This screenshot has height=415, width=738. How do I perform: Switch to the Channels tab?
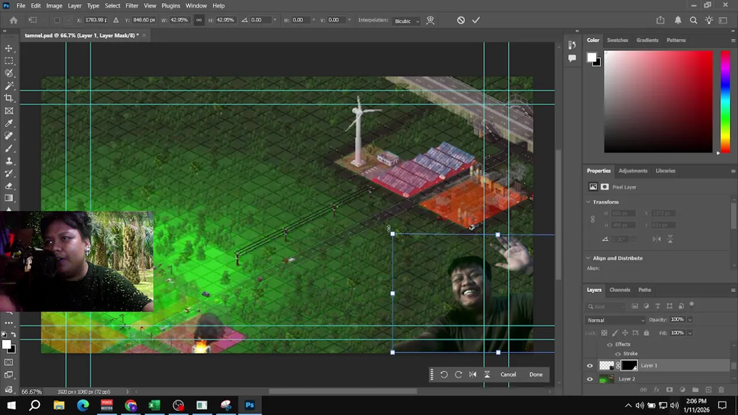(620, 290)
